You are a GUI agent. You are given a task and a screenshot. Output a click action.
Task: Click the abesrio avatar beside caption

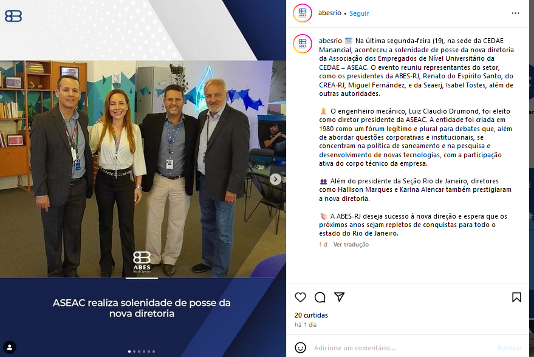303,44
